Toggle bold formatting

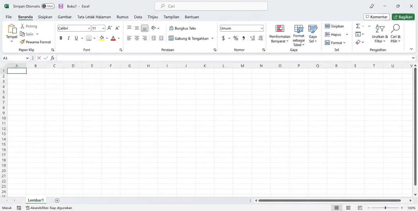coord(61,38)
